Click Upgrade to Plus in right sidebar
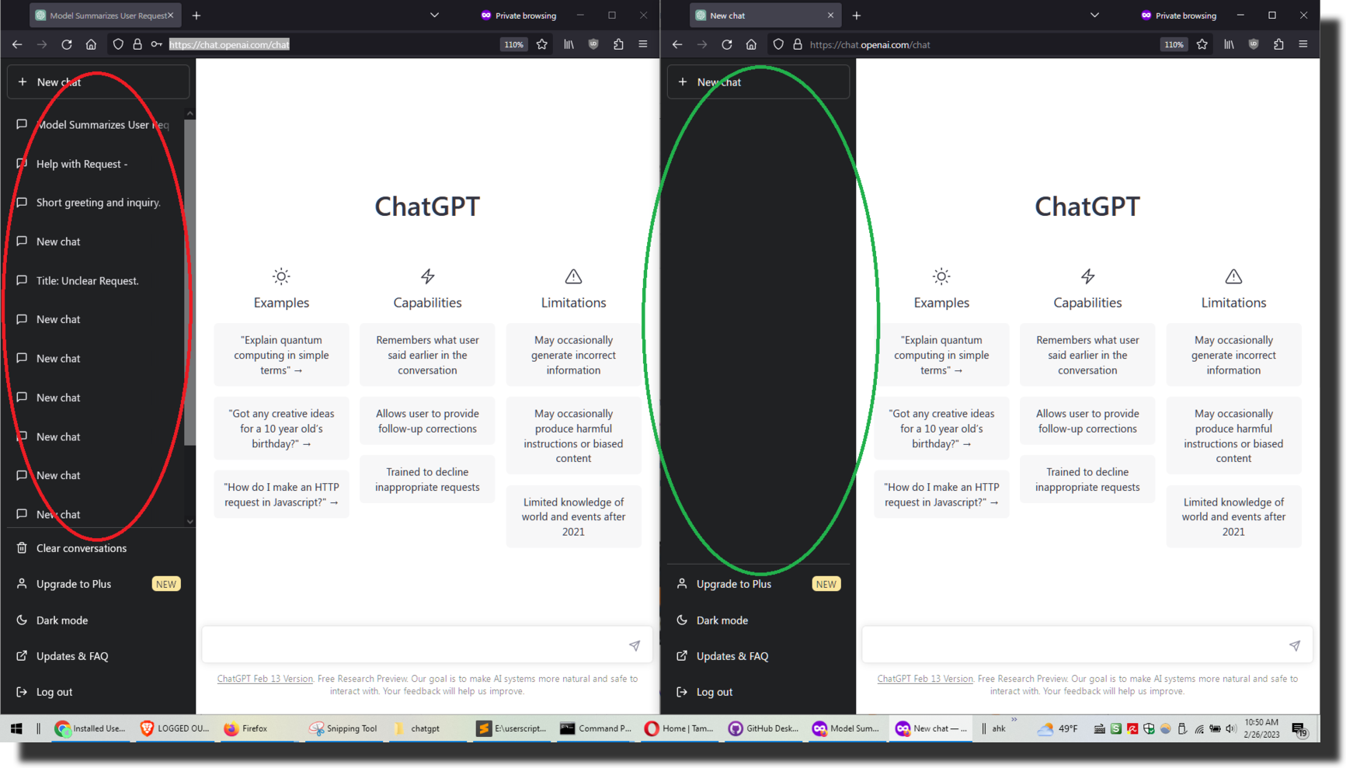 click(758, 584)
